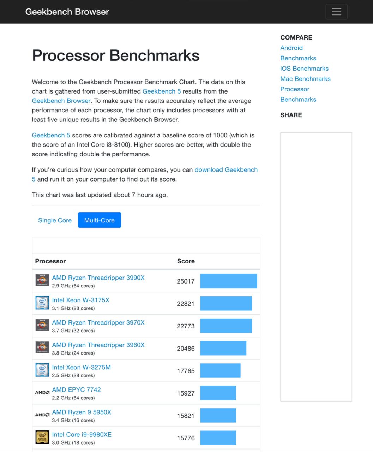Click the AMD logo beside Ryzen 9 5950X
Viewport: 373px width, 452px height.
(x=42, y=415)
